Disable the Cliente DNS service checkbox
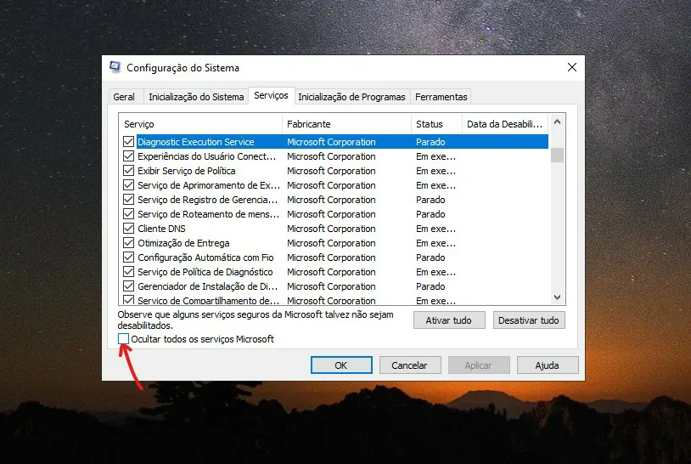The height and width of the screenshot is (464, 691). [129, 229]
